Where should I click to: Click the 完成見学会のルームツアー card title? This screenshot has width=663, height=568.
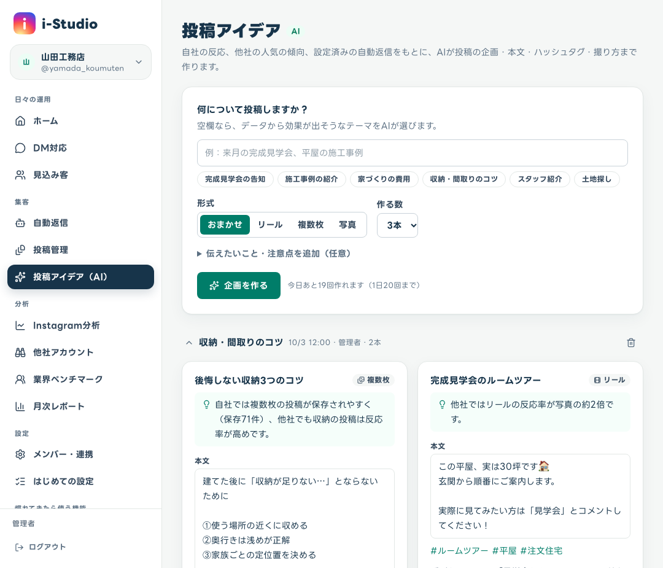(486, 380)
